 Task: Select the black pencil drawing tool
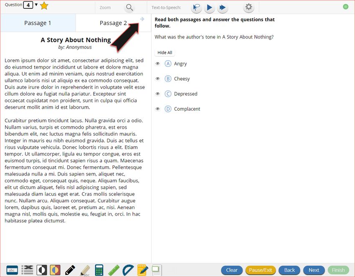(70, 270)
